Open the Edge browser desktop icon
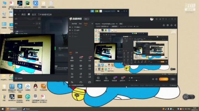 [x=20, y=88]
